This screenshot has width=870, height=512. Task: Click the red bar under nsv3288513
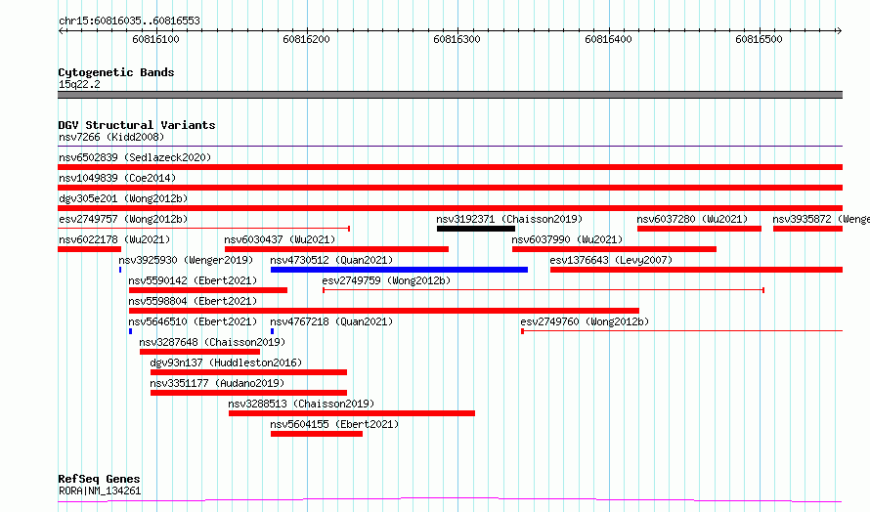(352, 413)
